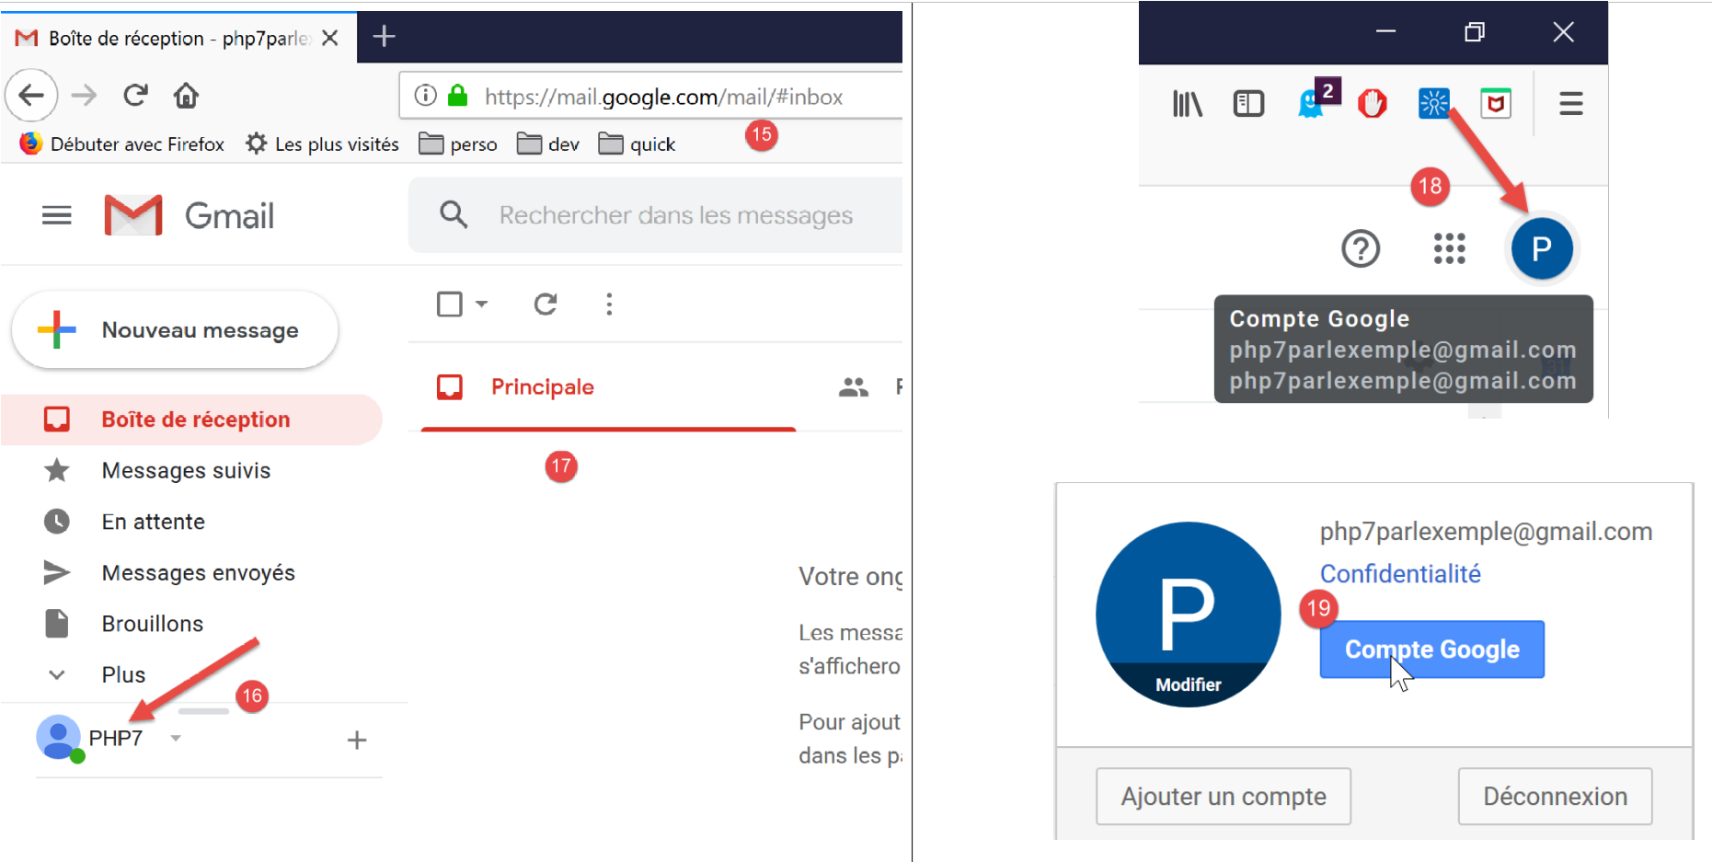This screenshot has width=1712, height=862.
Task: Open the select-messages dropdown arrow
Action: 481,304
